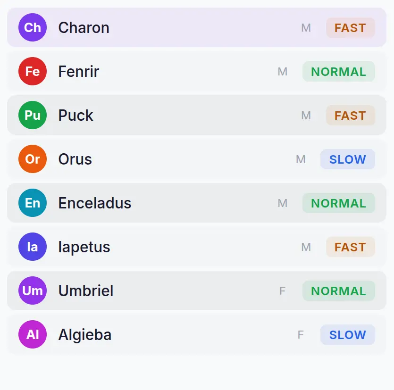Click the name Charon

coord(84,28)
